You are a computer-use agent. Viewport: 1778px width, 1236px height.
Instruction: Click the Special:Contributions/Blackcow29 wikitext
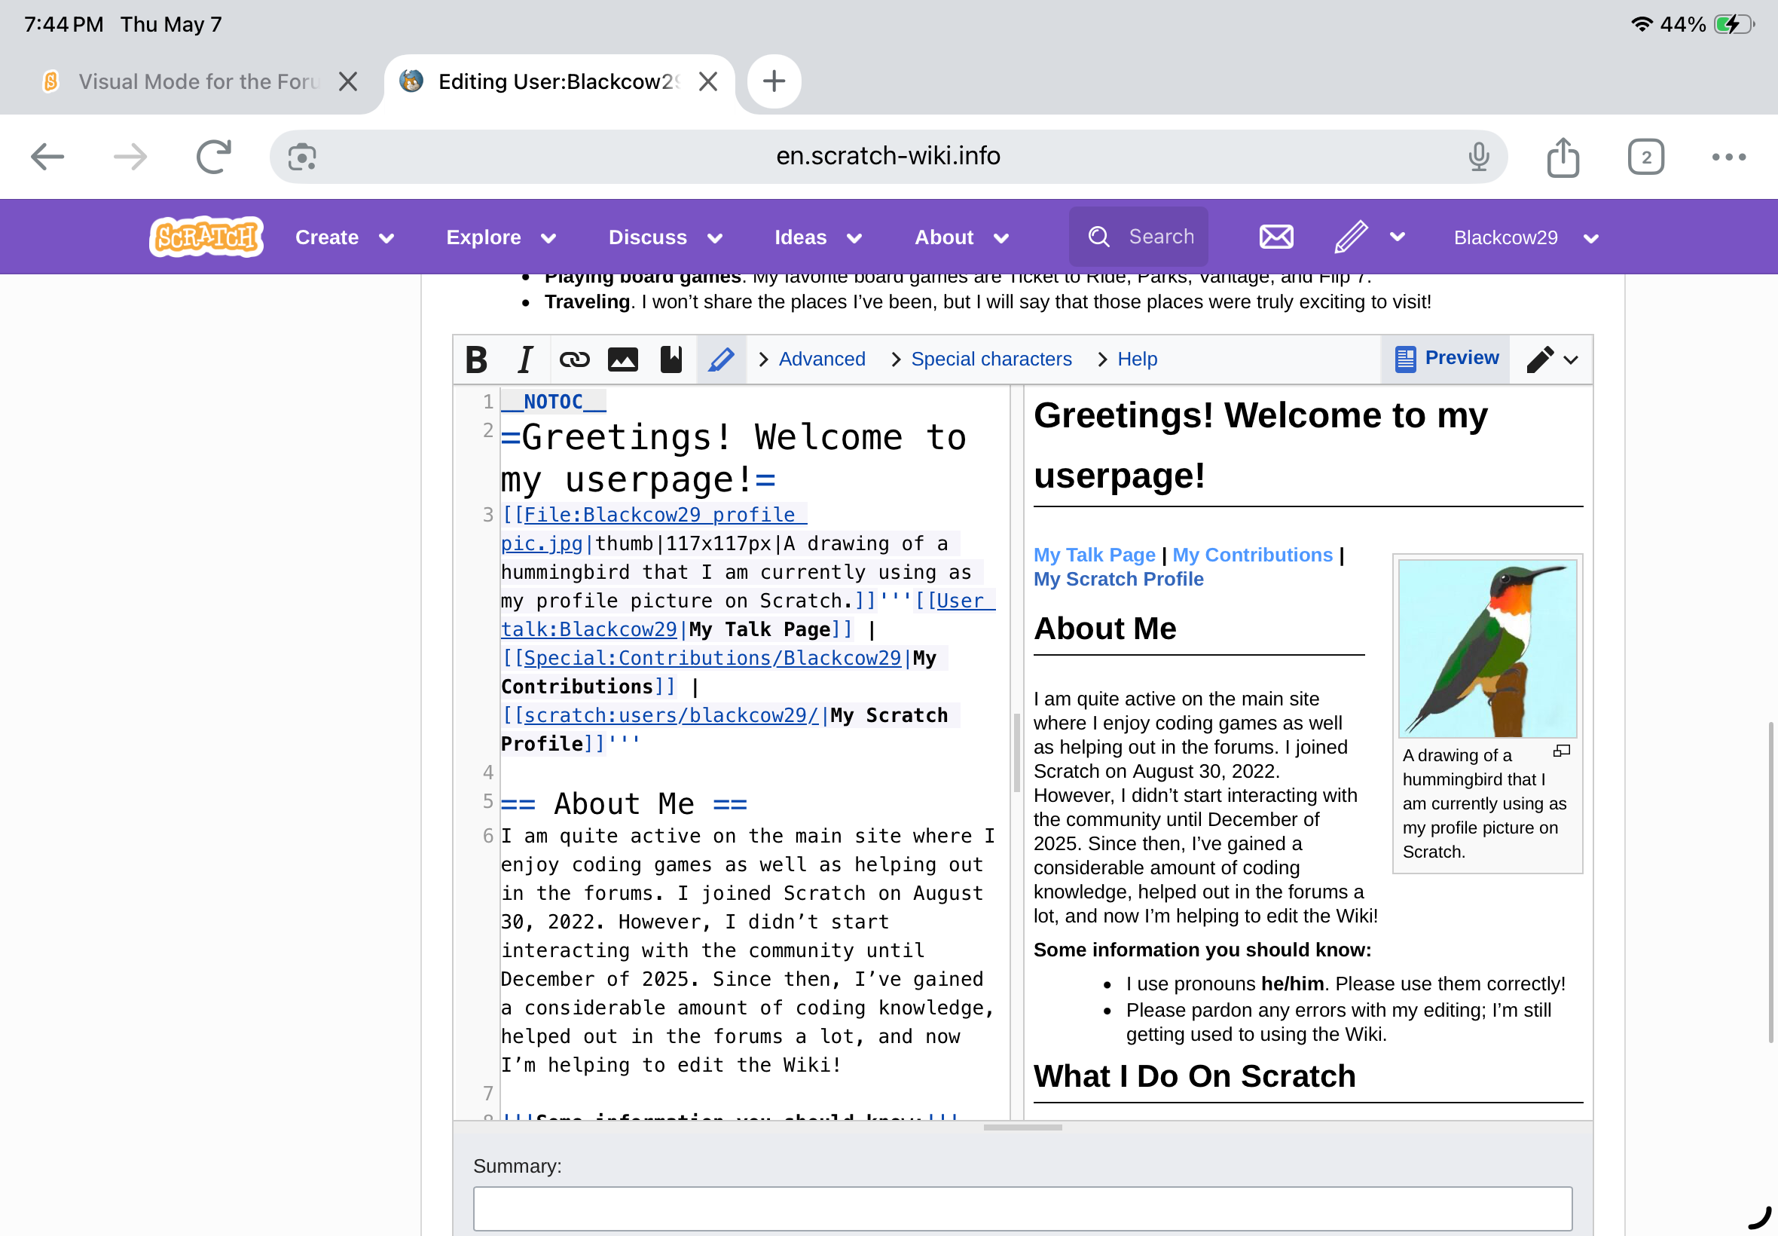click(x=712, y=658)
